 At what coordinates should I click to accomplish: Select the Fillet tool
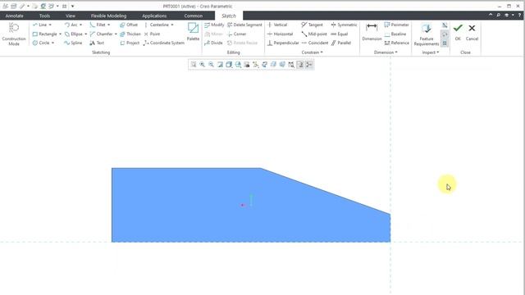(98, 25)
